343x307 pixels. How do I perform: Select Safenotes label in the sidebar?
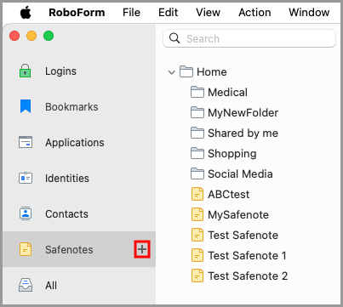pos(69,250)
